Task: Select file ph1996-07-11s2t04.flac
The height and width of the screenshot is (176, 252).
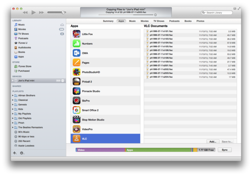Action: [x=190, y=77]
